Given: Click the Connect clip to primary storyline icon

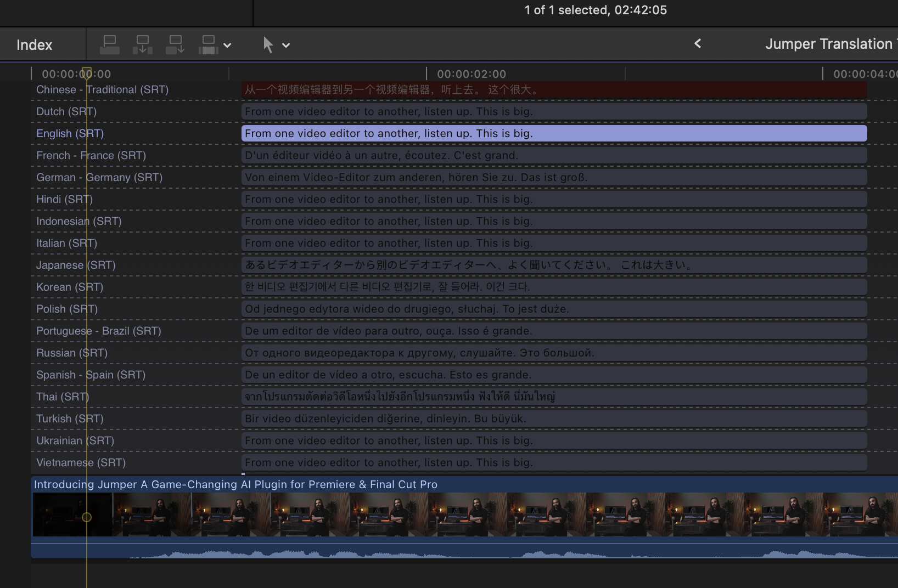Looking at the screenshot, I should 110,44.
